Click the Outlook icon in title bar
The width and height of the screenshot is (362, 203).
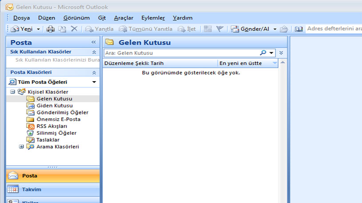pos(9,7)
